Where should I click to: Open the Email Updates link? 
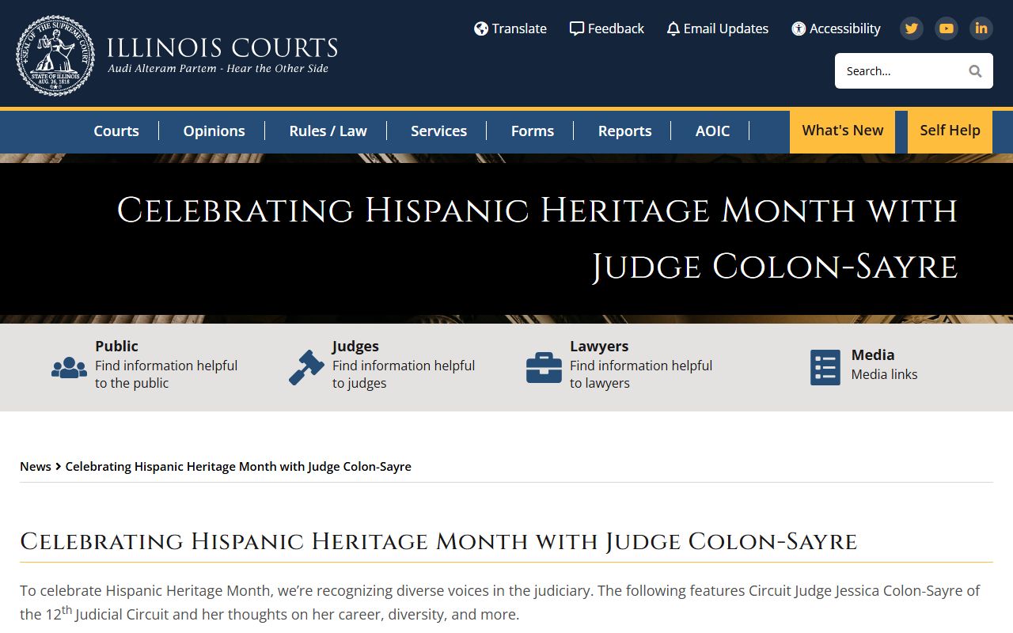tap(718, 28)
